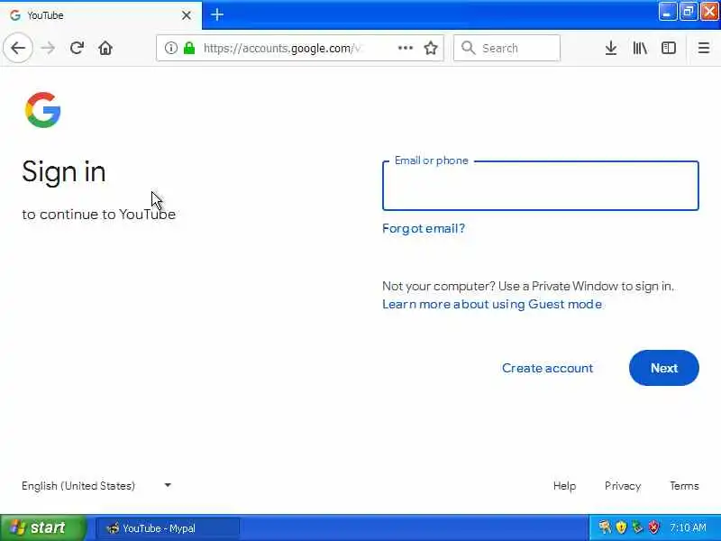Viewport: 721px width, 541px height.
Task: Open a new tab with plus
Action: tap(217, 15)
